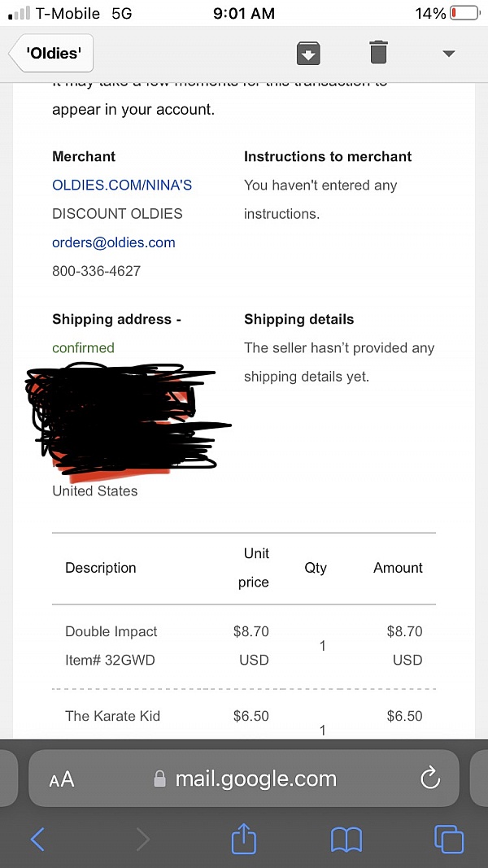The height and width of the screenshot is (868, 488).
Task: Email orders@oldies.com address link
Action: point(114,242)
